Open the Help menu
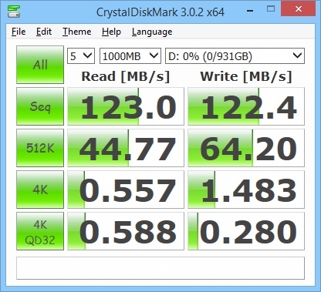This screenshot has width=321, height=292. click(x=111, y=32)
